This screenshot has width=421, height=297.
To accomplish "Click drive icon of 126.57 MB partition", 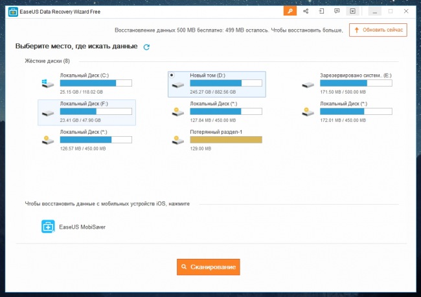I will (x=48, y=140).
